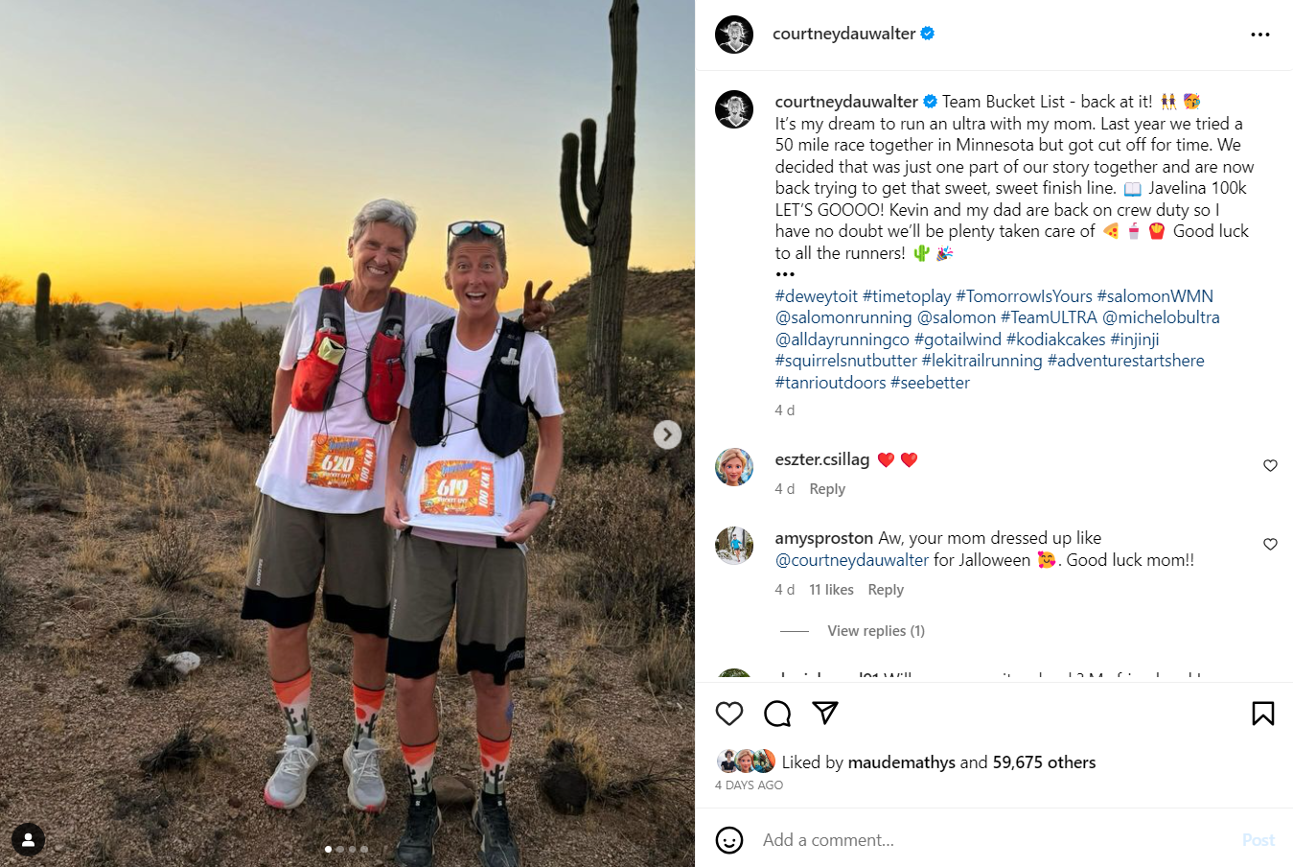Expand View replies (1)
The width and height of the screenshot is (1293, 867).
point(876,631)
